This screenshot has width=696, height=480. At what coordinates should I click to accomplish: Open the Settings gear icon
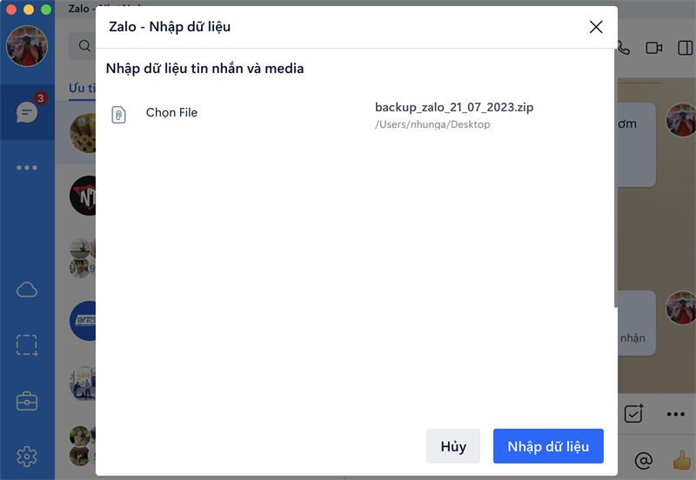pyautogui.click(x=27, y=457)
